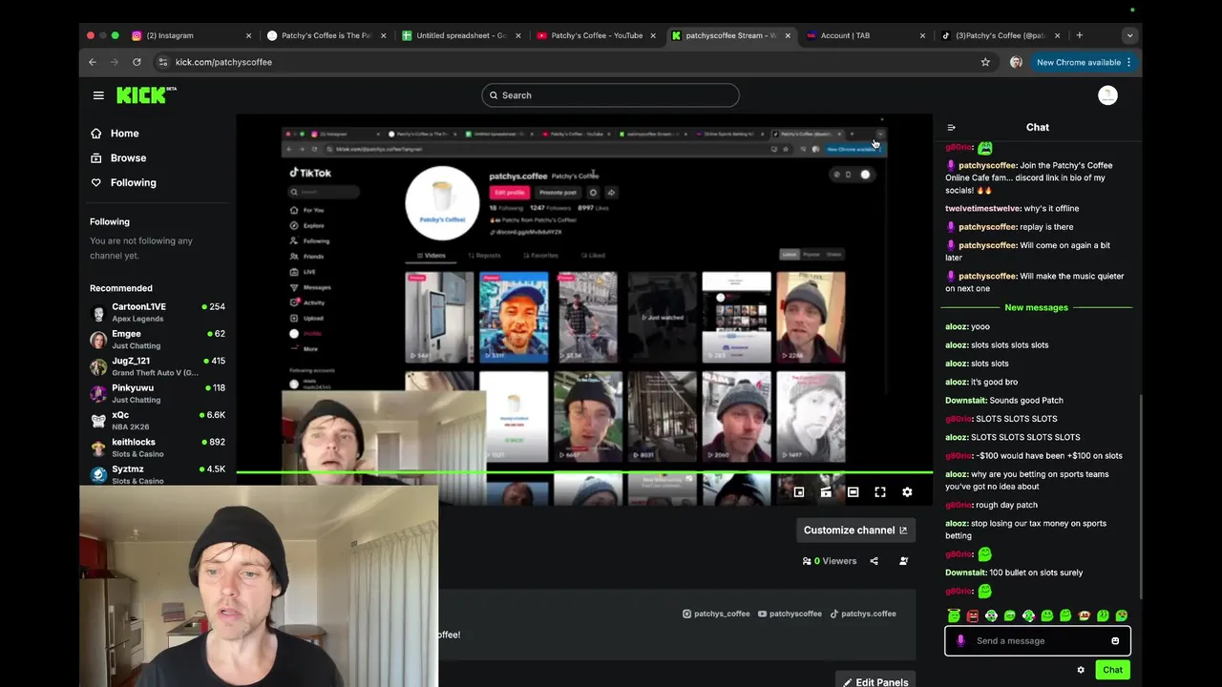Open the Kick hamburger sidebar menu
Screen dimensions: 1222x687
(98, 95)
